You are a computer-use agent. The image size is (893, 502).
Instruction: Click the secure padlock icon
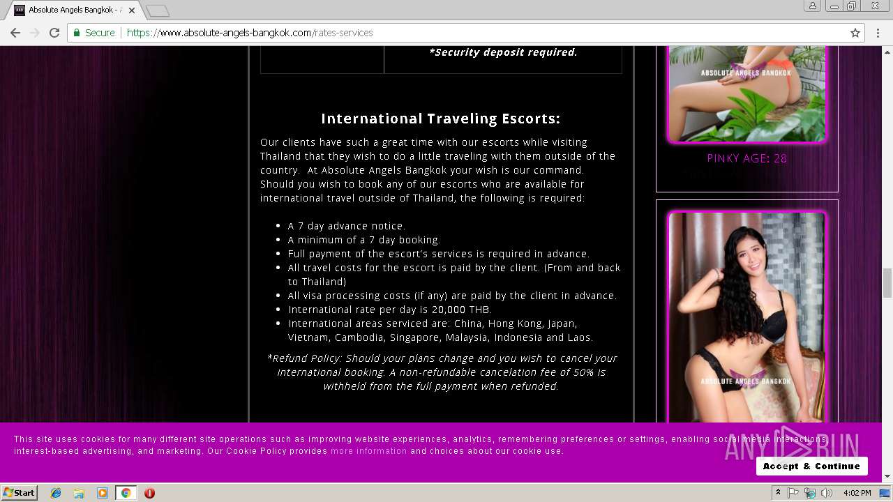click(x=77, y=33)
